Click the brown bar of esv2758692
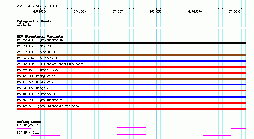254x139 pixels. coord(131,55)
